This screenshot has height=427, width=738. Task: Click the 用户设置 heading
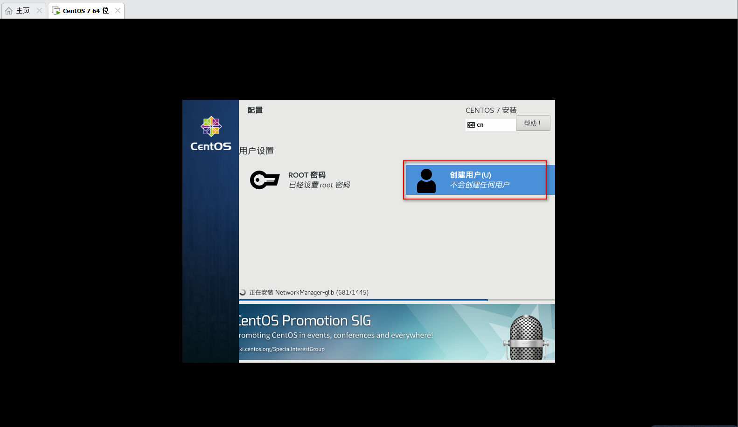pyautogui.click(x=257, y=151)
